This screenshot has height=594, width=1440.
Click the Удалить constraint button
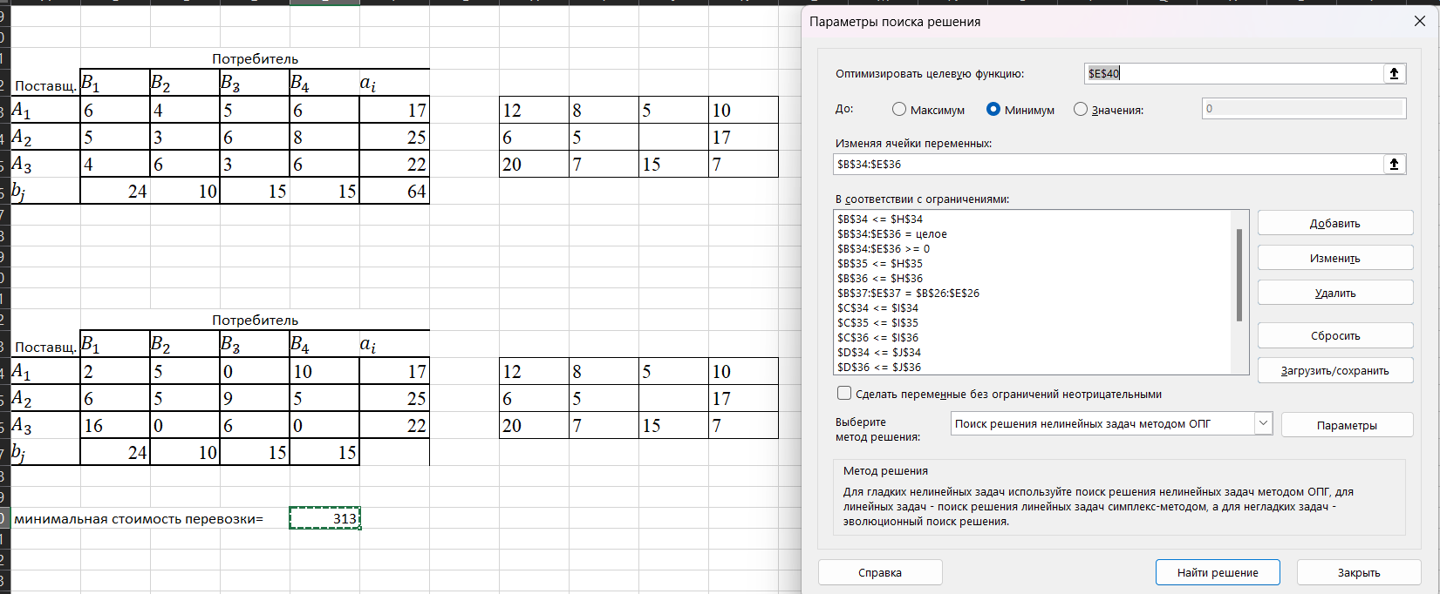[x=1334, y=293]
